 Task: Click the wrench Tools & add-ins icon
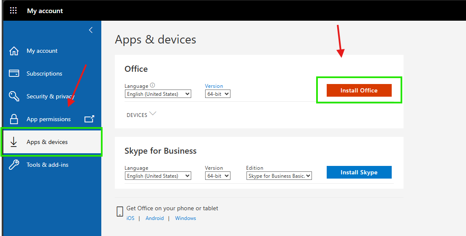tap(14, 165)
